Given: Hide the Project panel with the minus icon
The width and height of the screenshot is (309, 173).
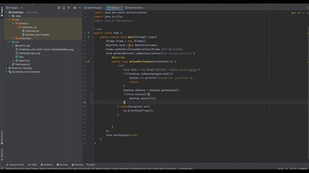Looking at the screenshot, I should pyautogui.click(x=80, y=8).
